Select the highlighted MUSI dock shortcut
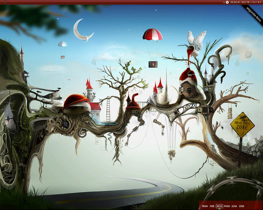 219,206
